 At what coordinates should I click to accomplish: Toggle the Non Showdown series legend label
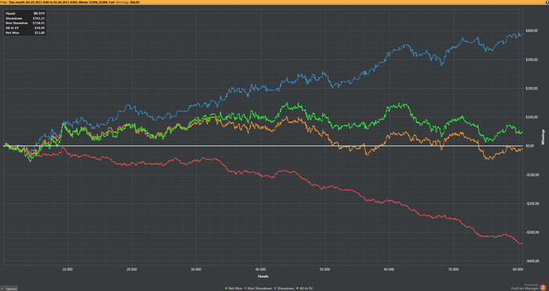click(x=260, y=289)
